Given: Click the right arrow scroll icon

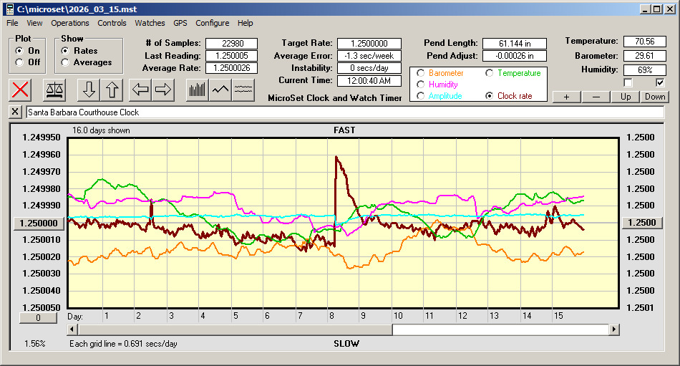Looking at the screenshot, I should coord(163,90).
